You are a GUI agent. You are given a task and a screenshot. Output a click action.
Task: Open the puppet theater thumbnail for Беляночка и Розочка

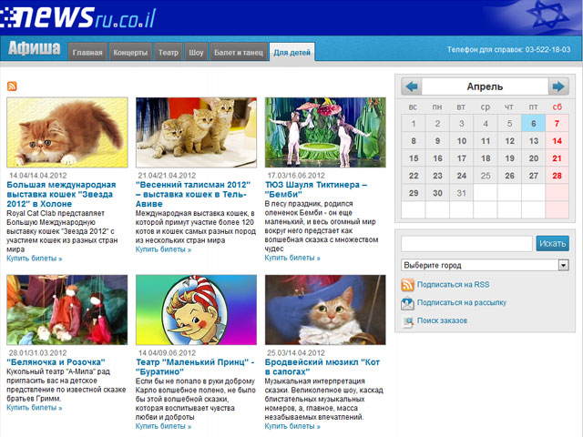pyautogui.click(x=66, y=310)
